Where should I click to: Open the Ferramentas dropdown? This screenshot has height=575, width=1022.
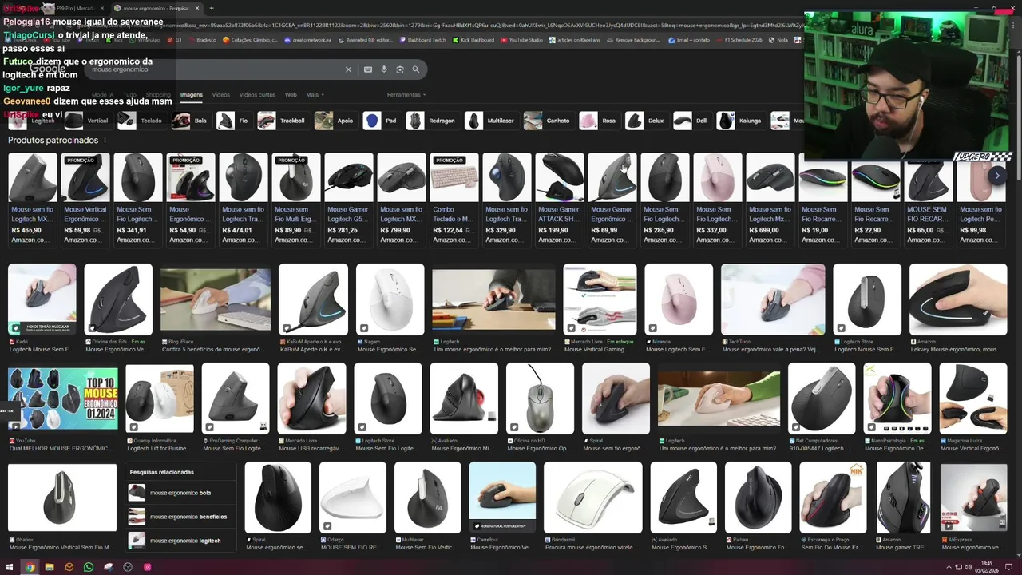pyautogui.click(x=406, y=95)
